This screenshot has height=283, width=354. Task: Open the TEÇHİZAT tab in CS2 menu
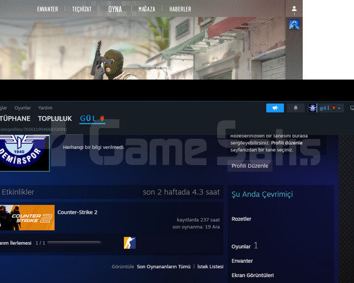click(x=82, y=9)
